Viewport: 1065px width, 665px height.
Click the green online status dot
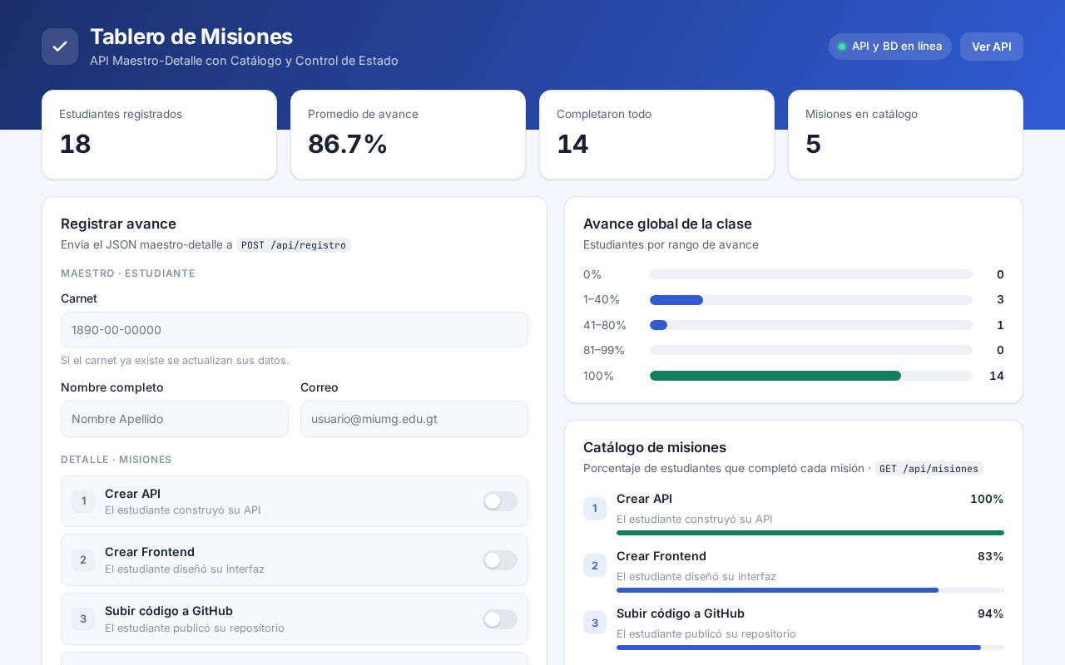841,47
